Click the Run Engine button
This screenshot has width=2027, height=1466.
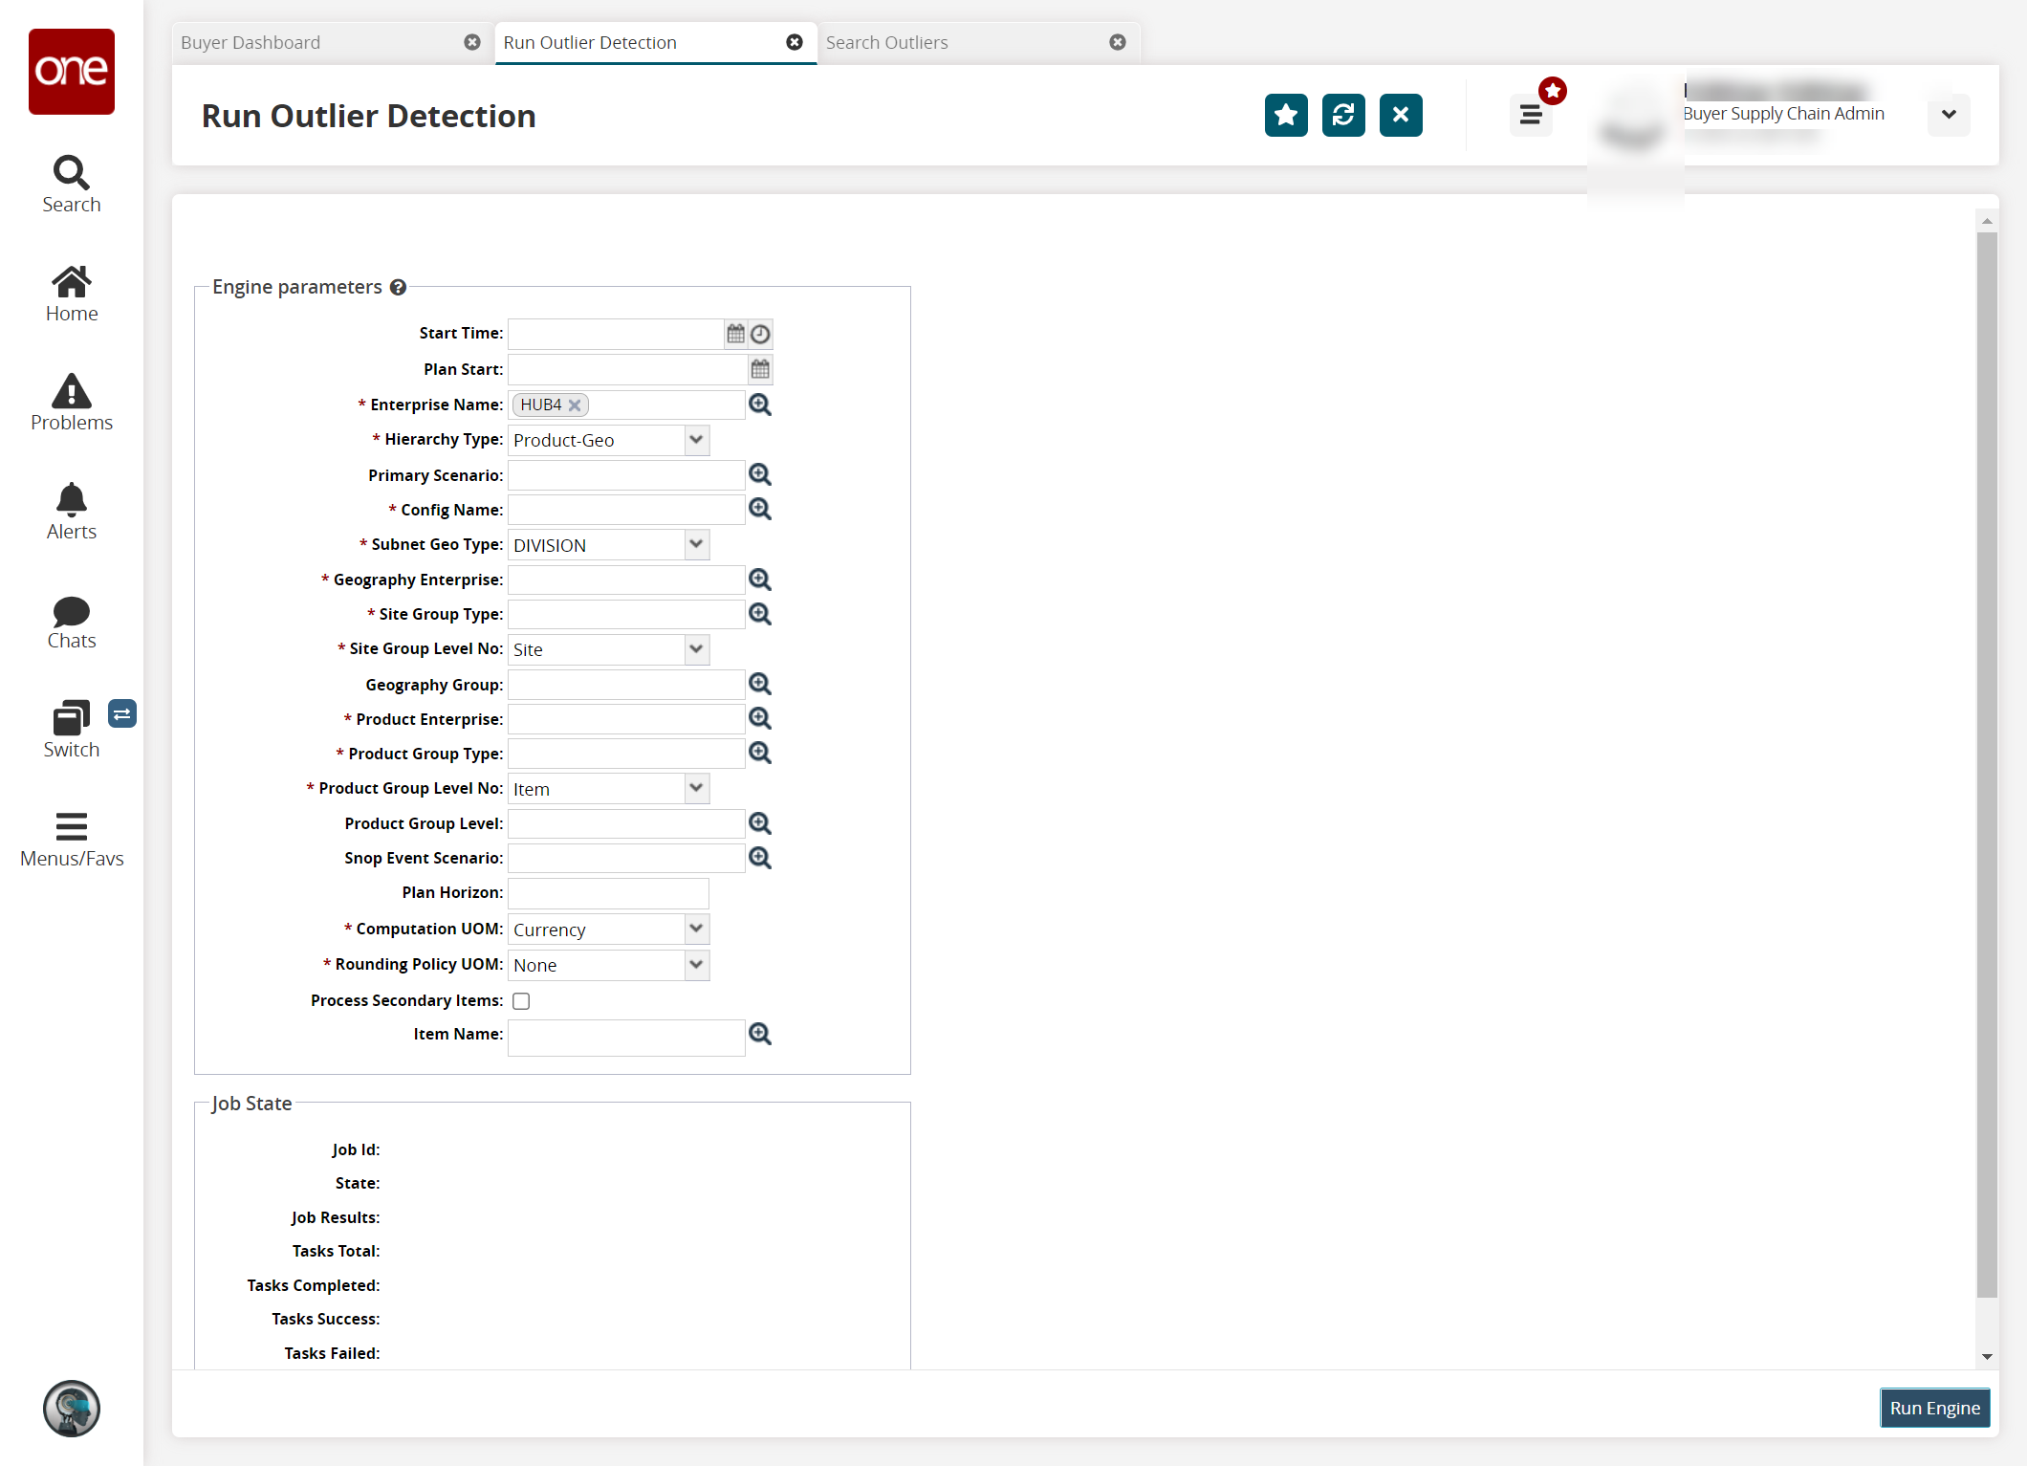coord(1932,1406)
